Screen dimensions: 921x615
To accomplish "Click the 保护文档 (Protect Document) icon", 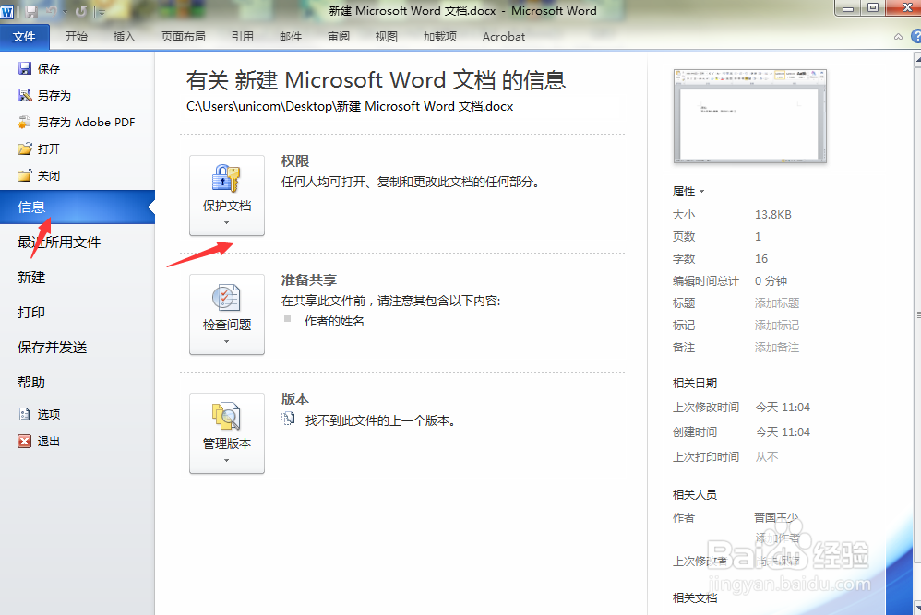I will tap(226, 184).
